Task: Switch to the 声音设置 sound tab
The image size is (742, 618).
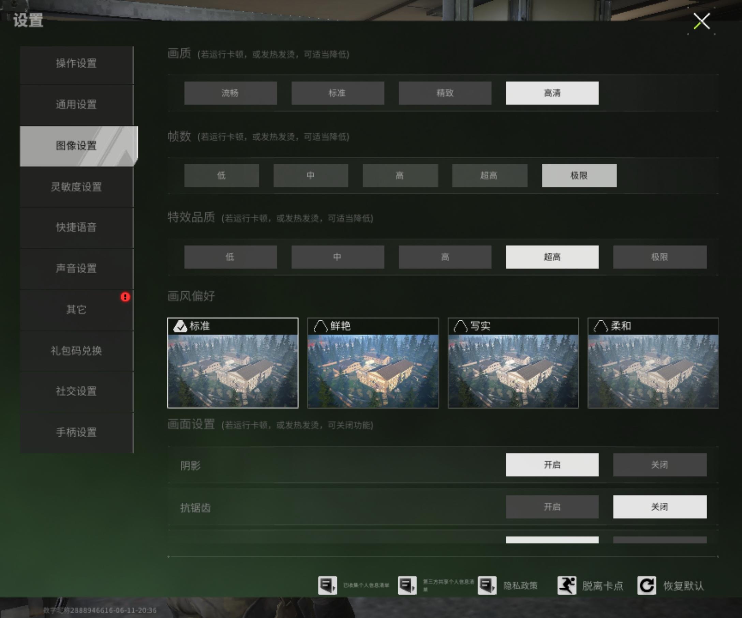Action: pos(76,268)
